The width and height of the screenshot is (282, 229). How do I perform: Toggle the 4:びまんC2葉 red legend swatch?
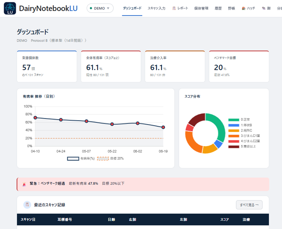[234, 141]
